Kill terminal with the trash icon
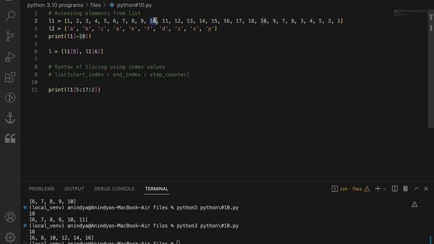The image size is (434, 244). (x=406, y=188)
